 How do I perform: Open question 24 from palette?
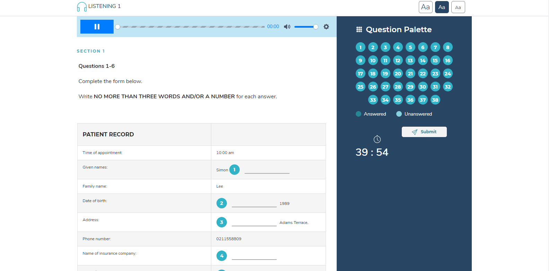pyautogui.click(x=448, y=74)
